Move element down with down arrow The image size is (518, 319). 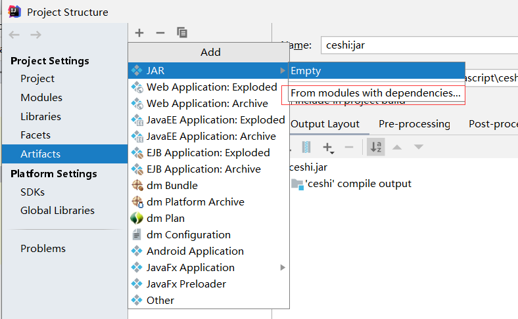pos(419,147)
